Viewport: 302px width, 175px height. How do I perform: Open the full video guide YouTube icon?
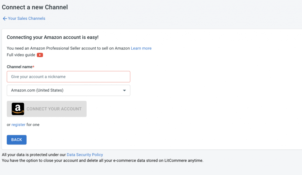click(x=40, y=55)
